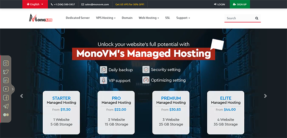
Task: Expand the VPS Hosting menu
Action: (x=105, y=18)
